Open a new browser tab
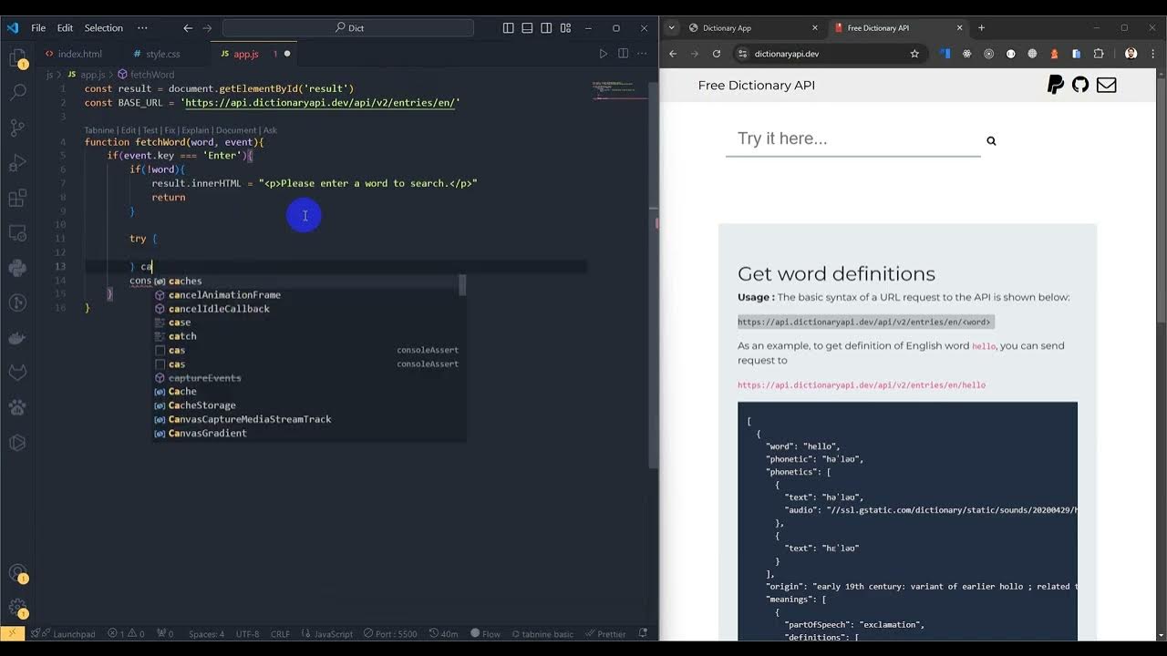The width and height of the screenshot is (1167, 656). pyautogui.click(x=981, y=28)
